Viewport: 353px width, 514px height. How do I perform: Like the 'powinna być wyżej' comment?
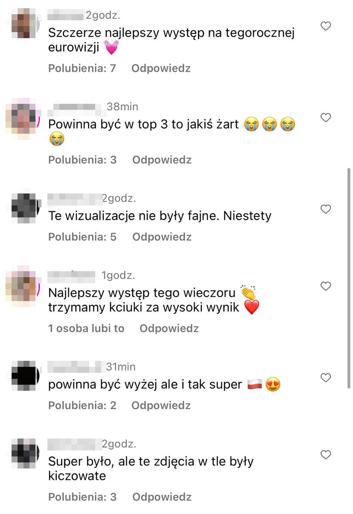click(326, 378)
